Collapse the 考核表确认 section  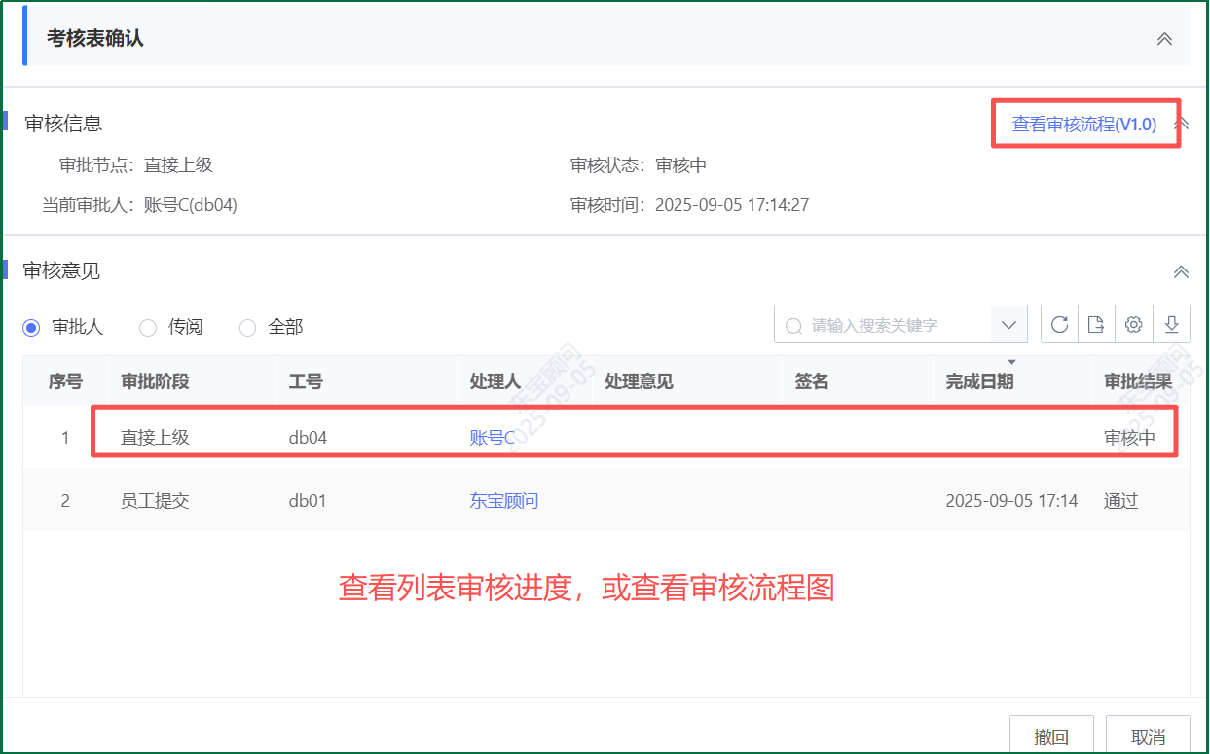pyautogui.click(x=1163, y=39)
